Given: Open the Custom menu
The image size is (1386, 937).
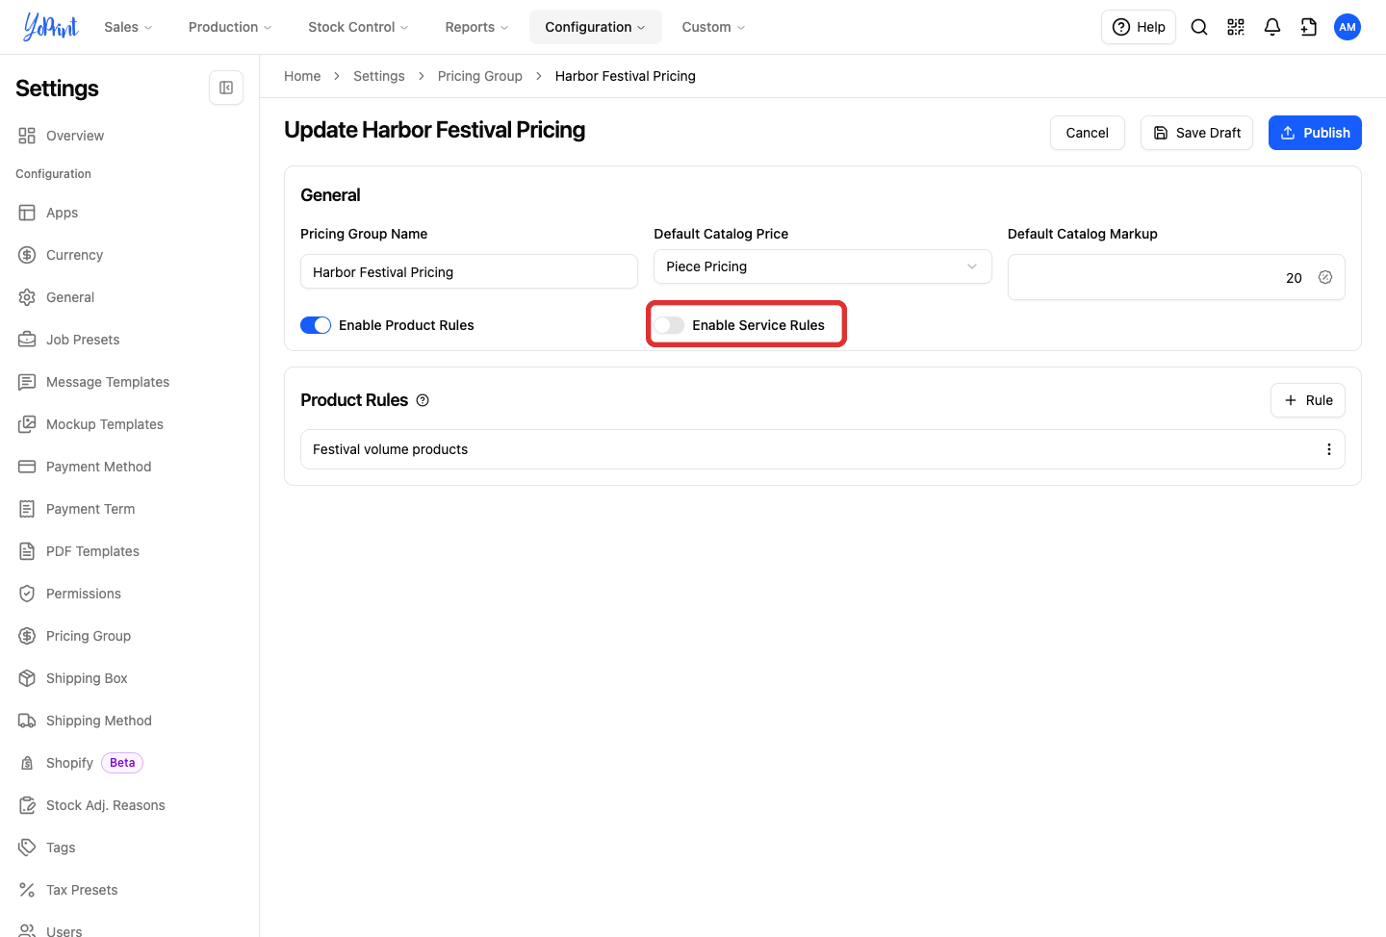Looking at the screenshot, I should click(x=713, y=27).
